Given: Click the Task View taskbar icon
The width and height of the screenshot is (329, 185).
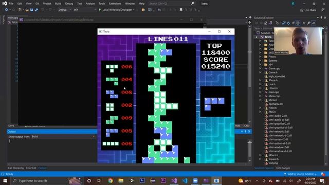Looking at the screenshot, I should [99, 181].
